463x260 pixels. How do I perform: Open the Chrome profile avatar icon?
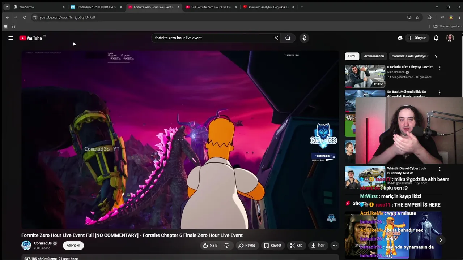pyautogui.click(x=451, y=17)
